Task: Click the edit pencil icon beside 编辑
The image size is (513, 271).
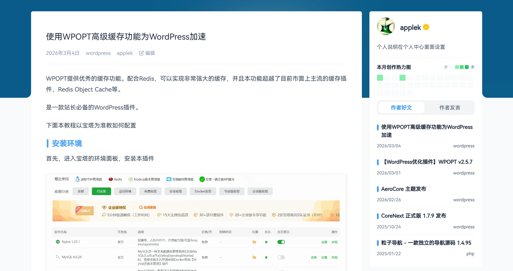Action: [x=141, y=53]
